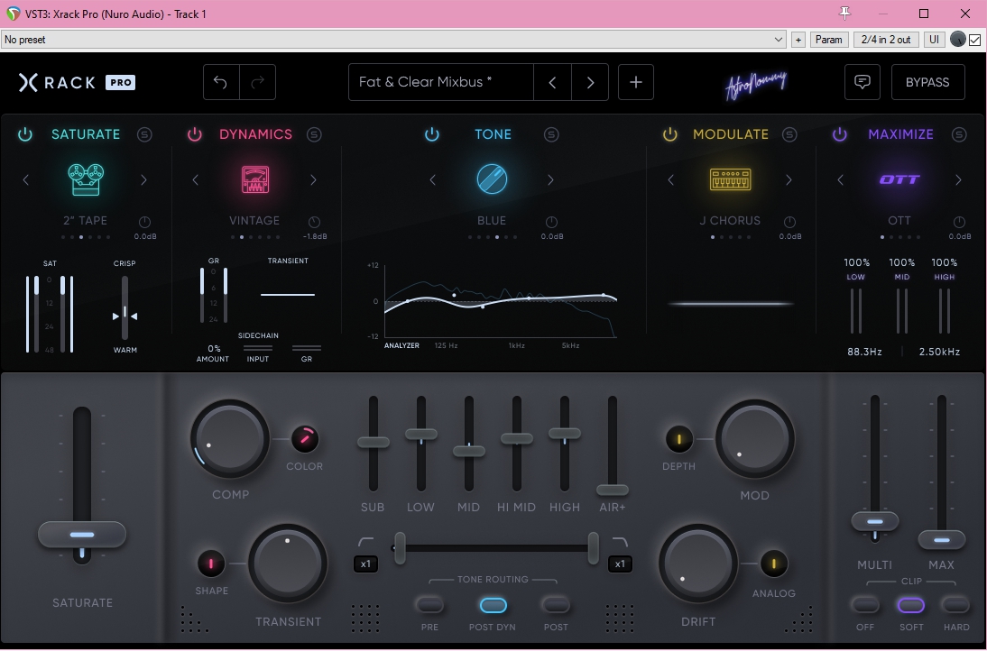Image resolution: width=987 pixels, height=651 pixels.
Task: Select POST tone routing
Action: point(556,605)
